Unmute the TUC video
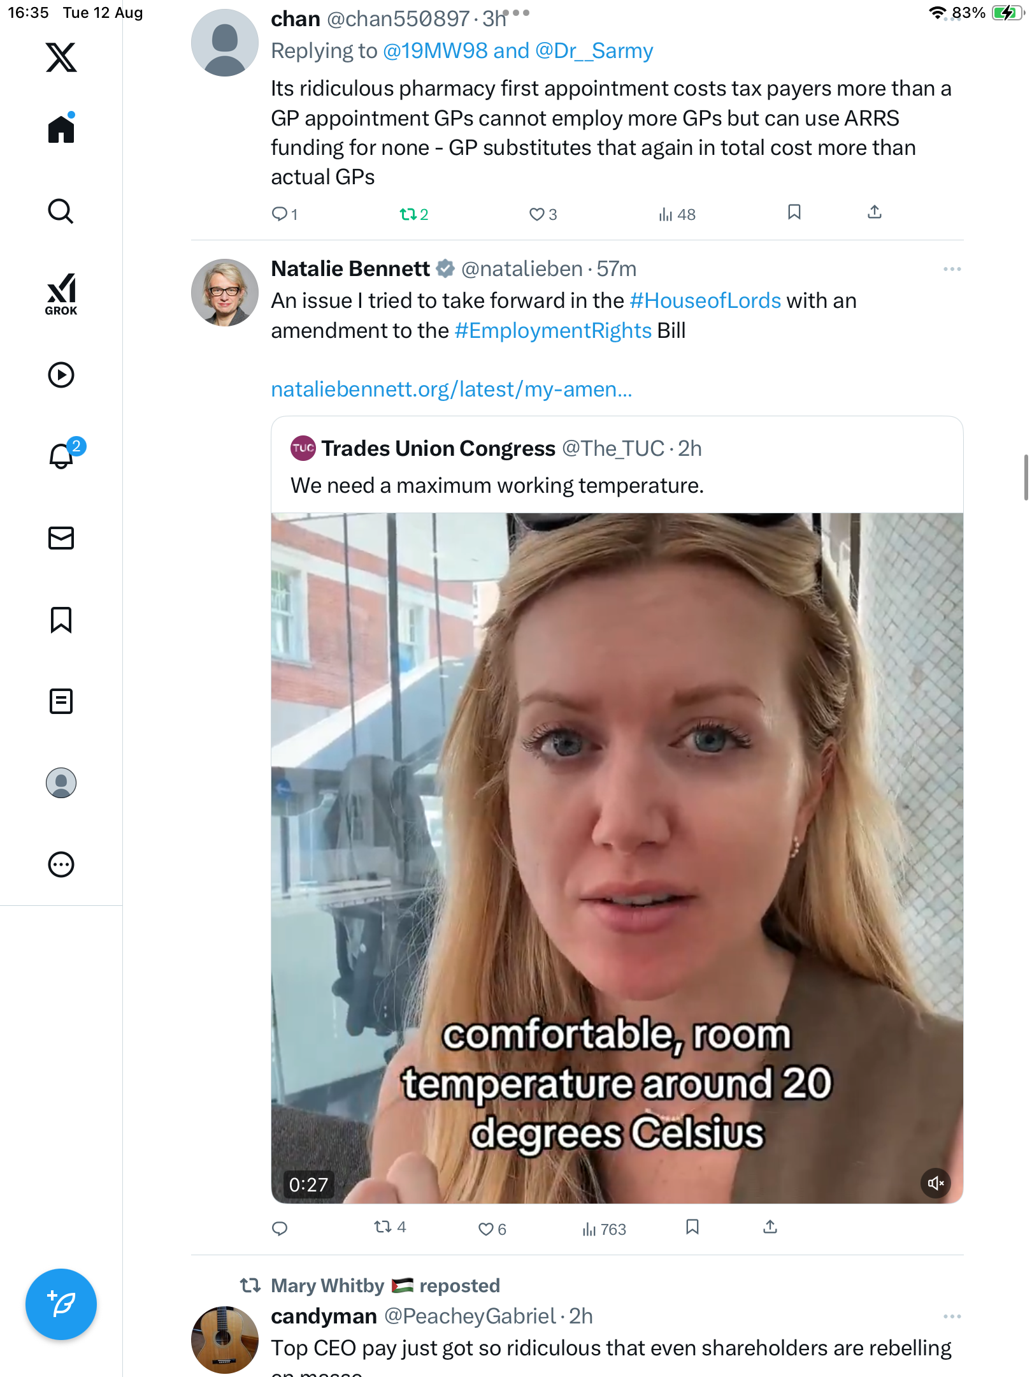1032x1377 pixels. tap(935, 1183)
